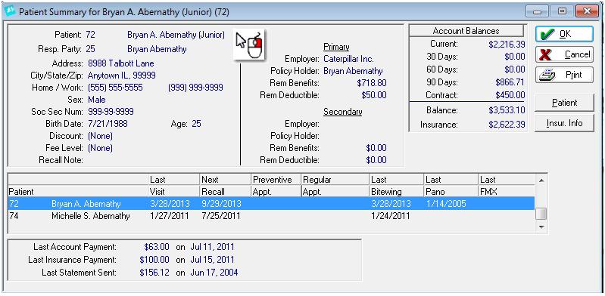This screenshot has height=296, width=605.
Task: Open Insur. Info
Action: [x=564, y=123]
